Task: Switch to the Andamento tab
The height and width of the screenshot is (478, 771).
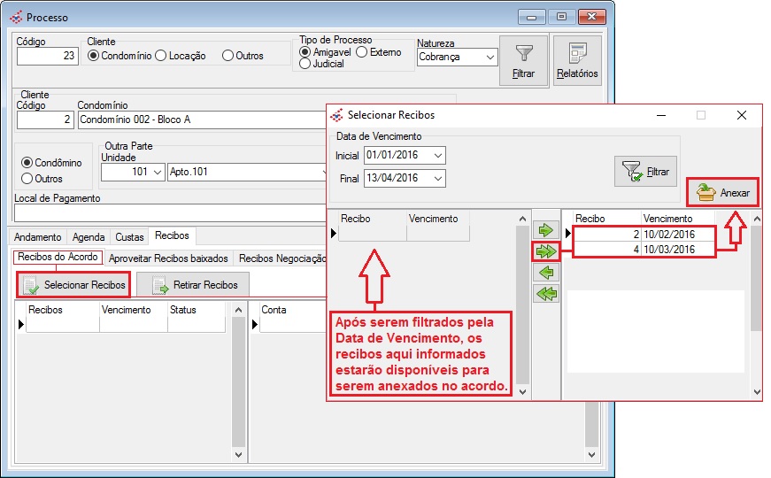Action: coord(38,237)
